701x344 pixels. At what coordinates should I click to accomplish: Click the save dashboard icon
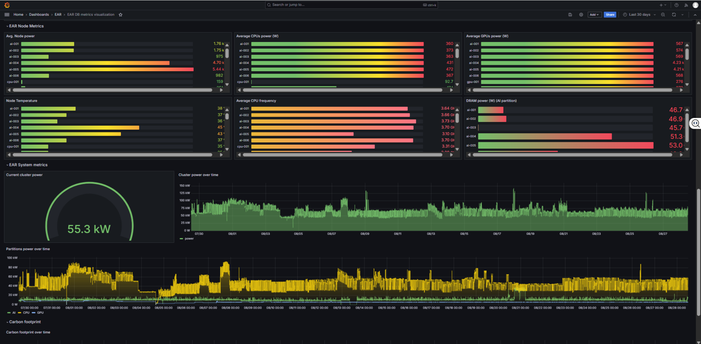pos(570,15)
